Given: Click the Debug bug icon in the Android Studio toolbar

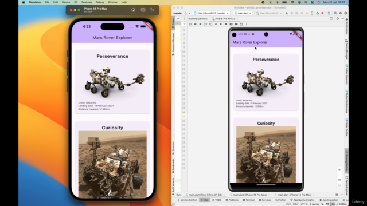Looking at the screenshot, I should [x=292, y=13].
